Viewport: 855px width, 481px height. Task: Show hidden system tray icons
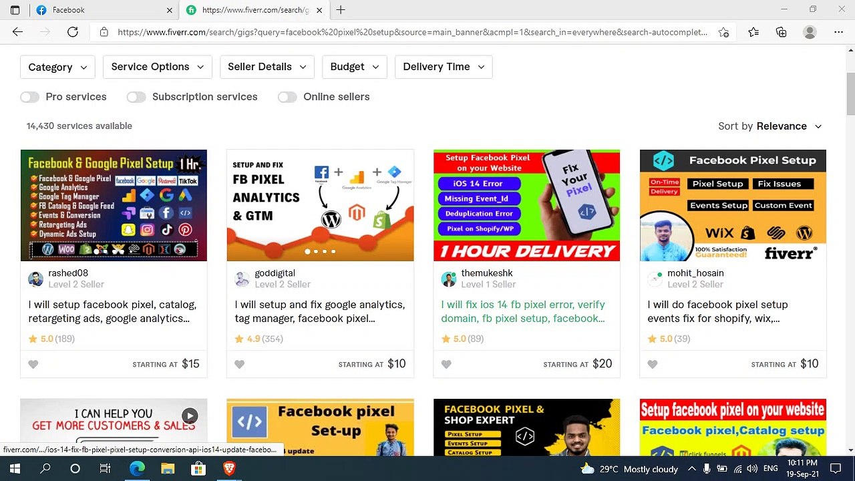coord(691,469)
